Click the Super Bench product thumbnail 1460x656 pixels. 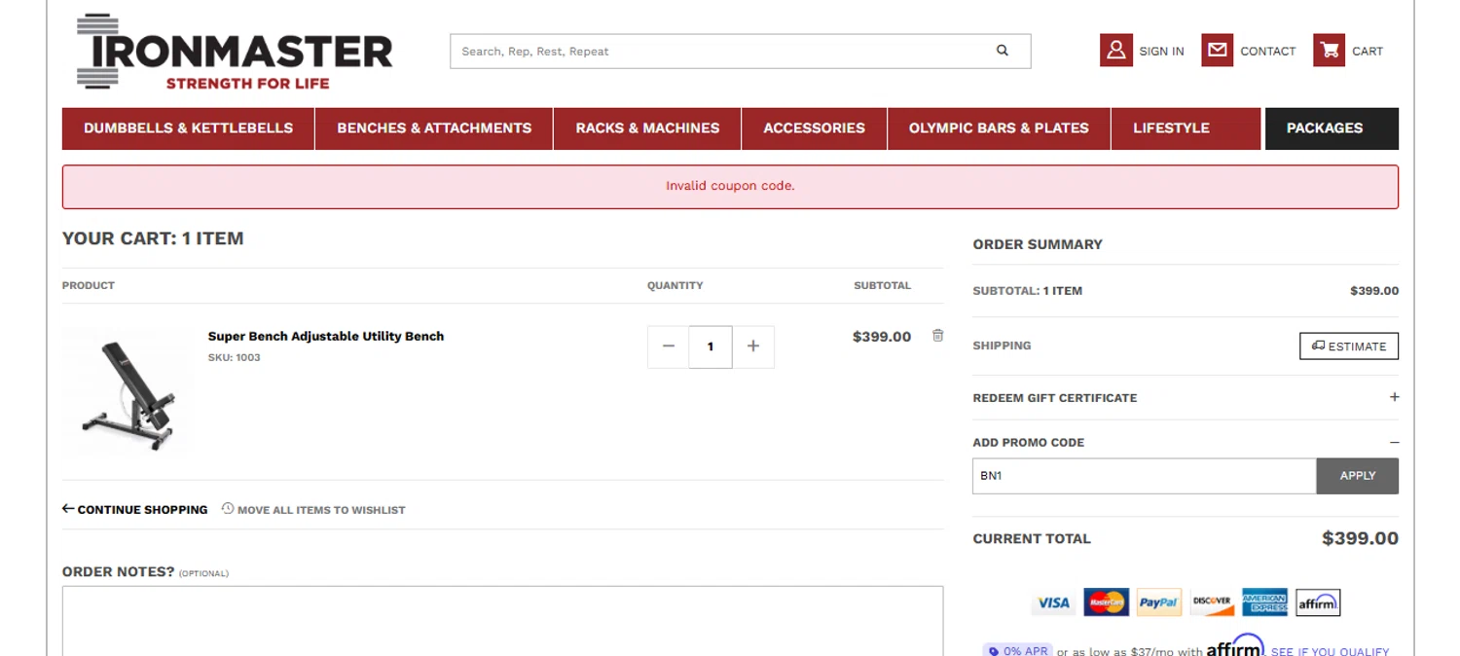[x=128, y=389]
